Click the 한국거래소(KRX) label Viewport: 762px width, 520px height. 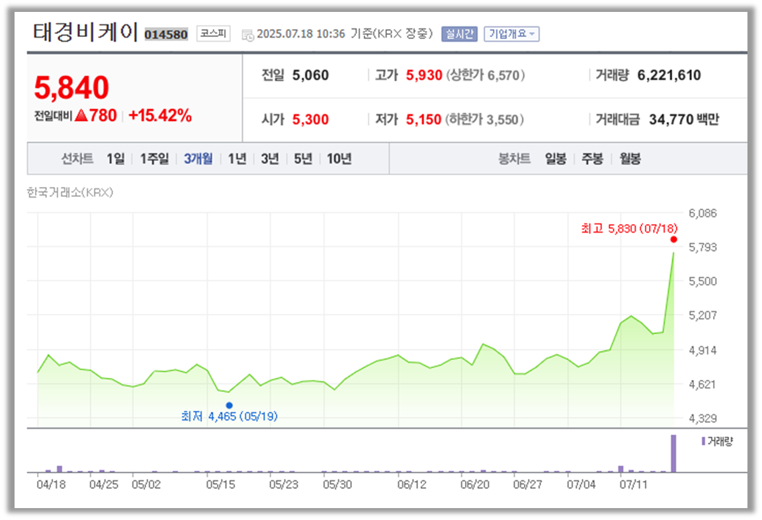tap(70, 193)
